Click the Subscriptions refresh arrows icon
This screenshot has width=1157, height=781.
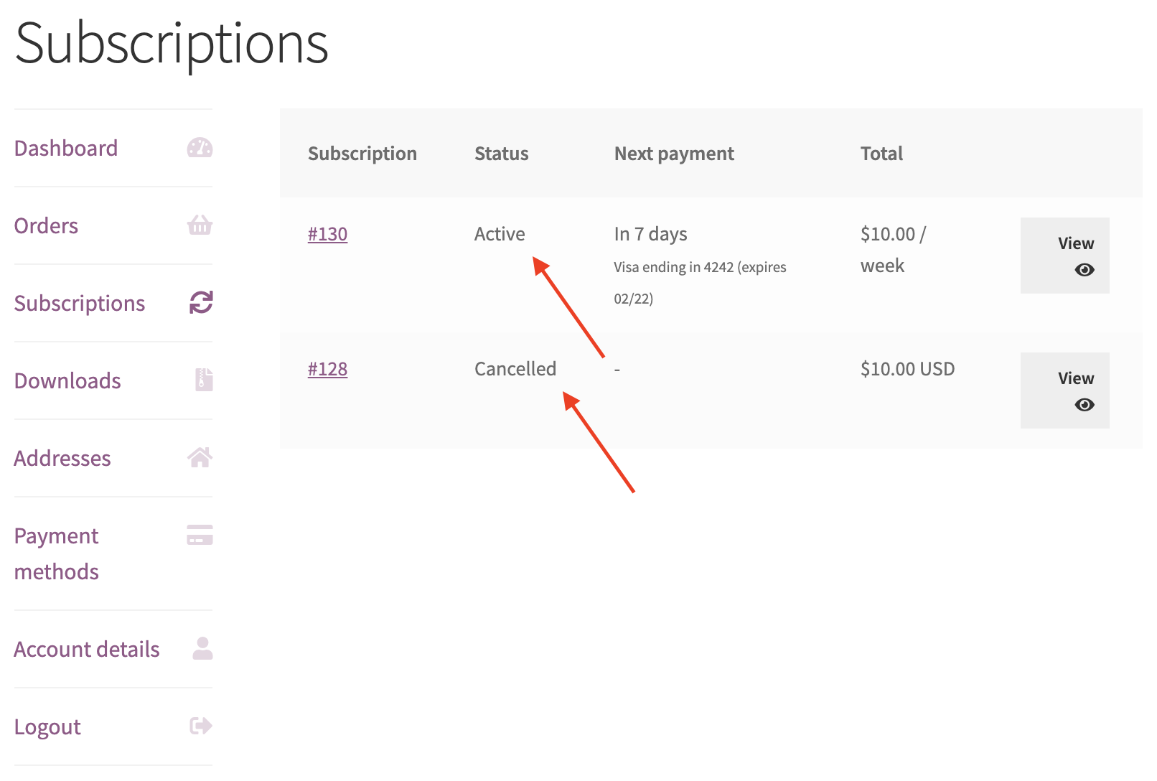click(x=201, y=303)
